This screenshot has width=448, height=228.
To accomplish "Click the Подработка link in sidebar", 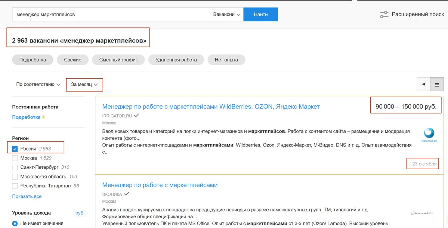I will coord(26,117).
